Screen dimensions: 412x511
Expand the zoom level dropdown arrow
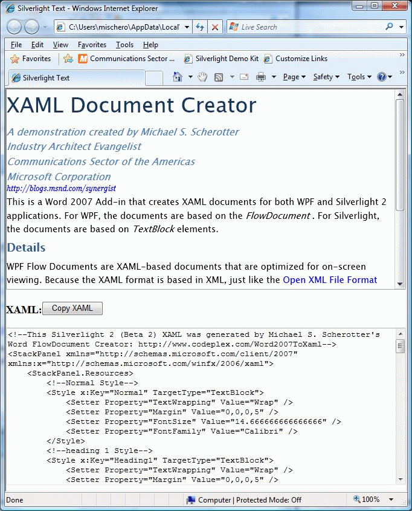[x=391, y=500]
